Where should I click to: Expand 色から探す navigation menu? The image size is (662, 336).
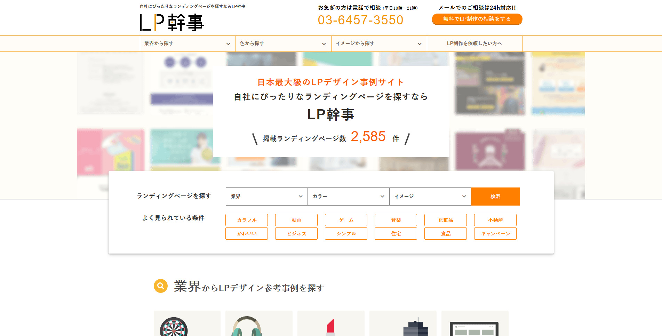283,43
